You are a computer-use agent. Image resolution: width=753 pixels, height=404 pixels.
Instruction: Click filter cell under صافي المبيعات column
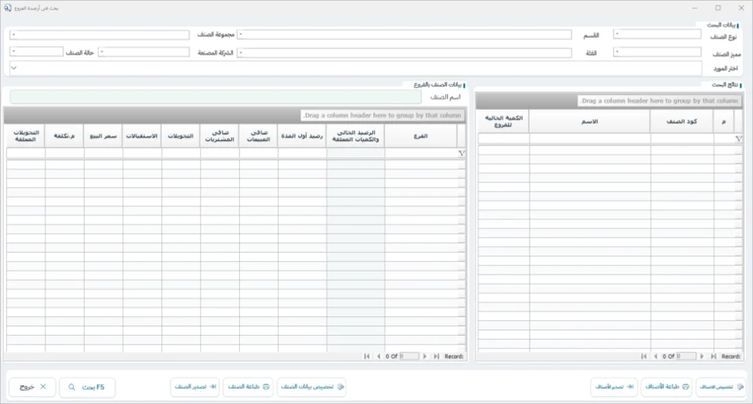(258, 153)
